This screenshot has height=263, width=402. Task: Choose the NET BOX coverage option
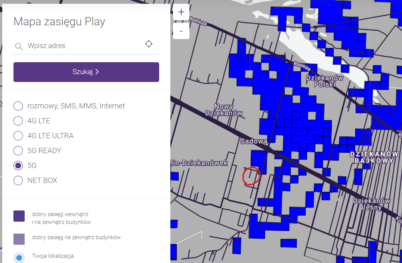[18, 180]
